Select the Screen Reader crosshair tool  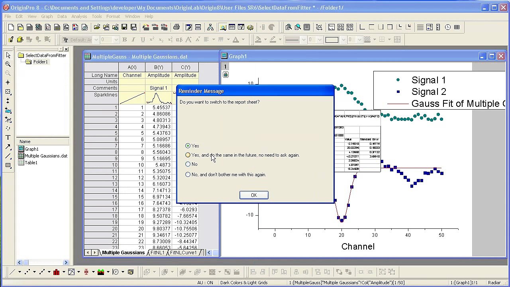tap(8, 83)
